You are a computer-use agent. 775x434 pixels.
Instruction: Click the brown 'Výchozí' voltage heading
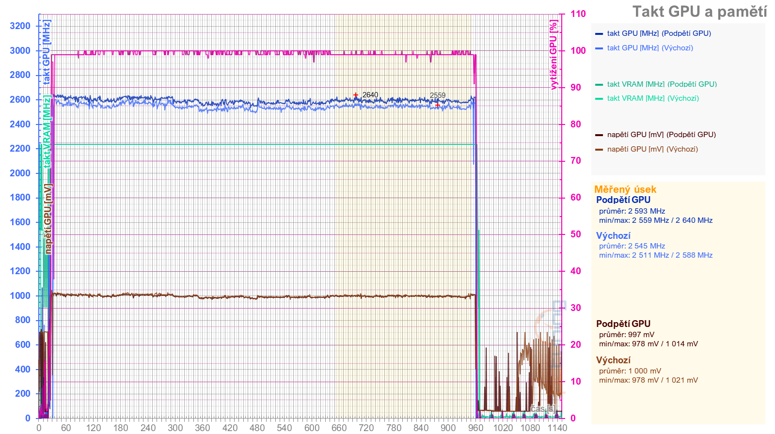click(613, 360)
